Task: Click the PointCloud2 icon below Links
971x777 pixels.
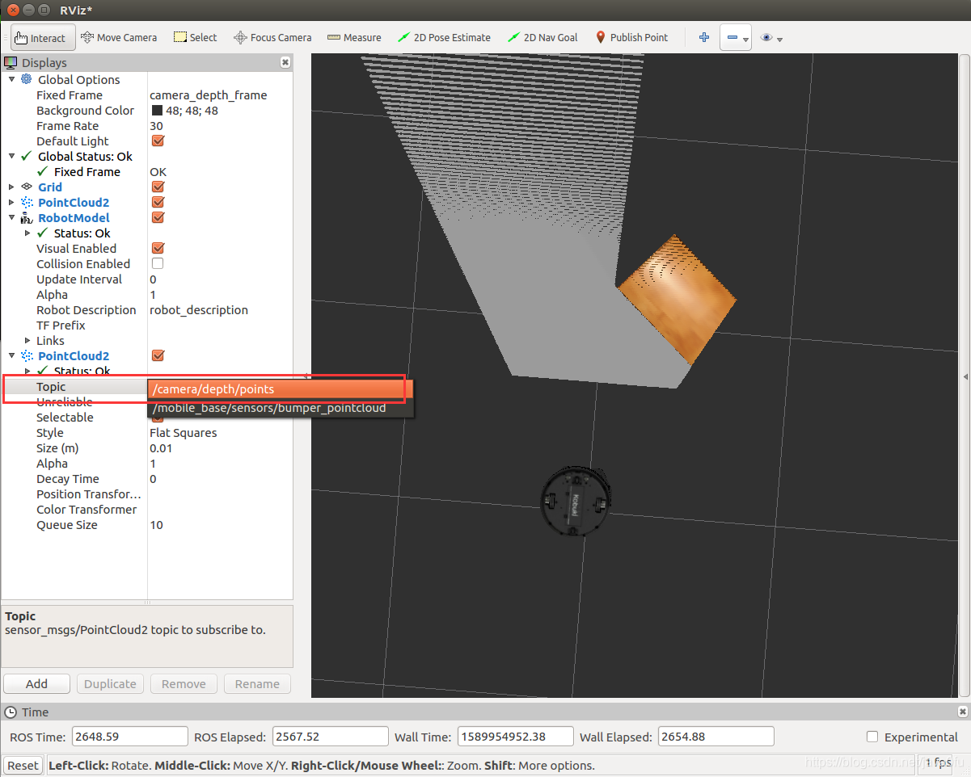Action: (x=27, y=355)
